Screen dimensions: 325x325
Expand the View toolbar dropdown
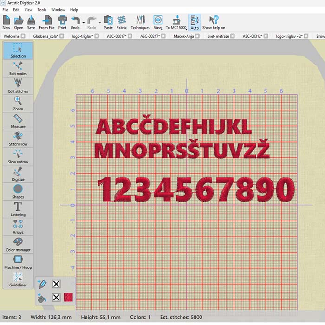(x=162, y=27)
